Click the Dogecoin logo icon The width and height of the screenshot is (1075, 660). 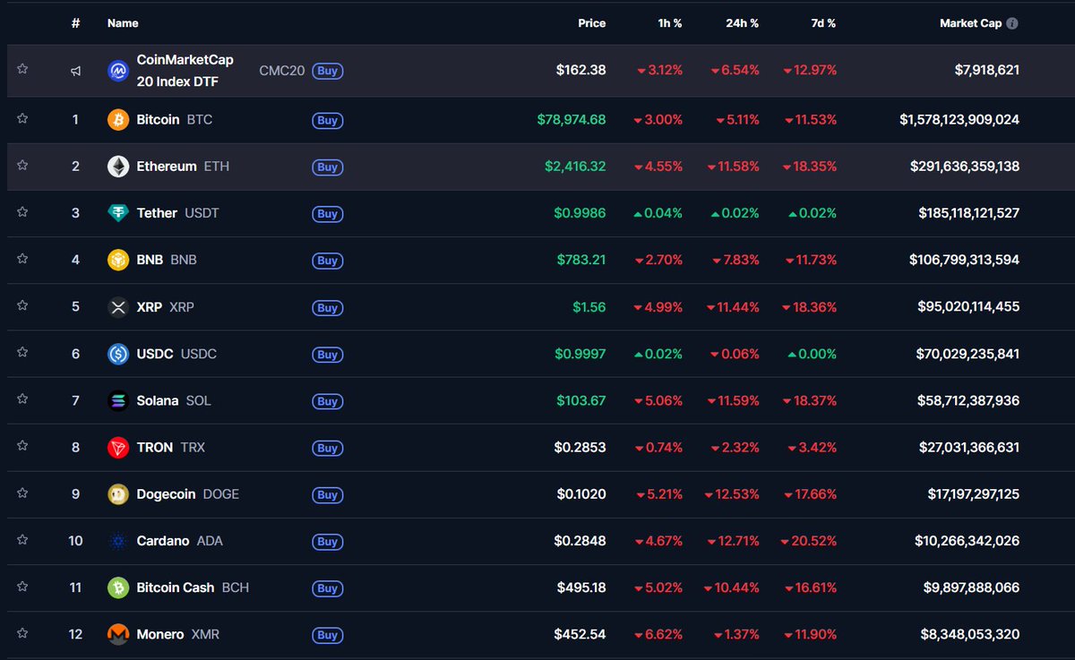118,494
